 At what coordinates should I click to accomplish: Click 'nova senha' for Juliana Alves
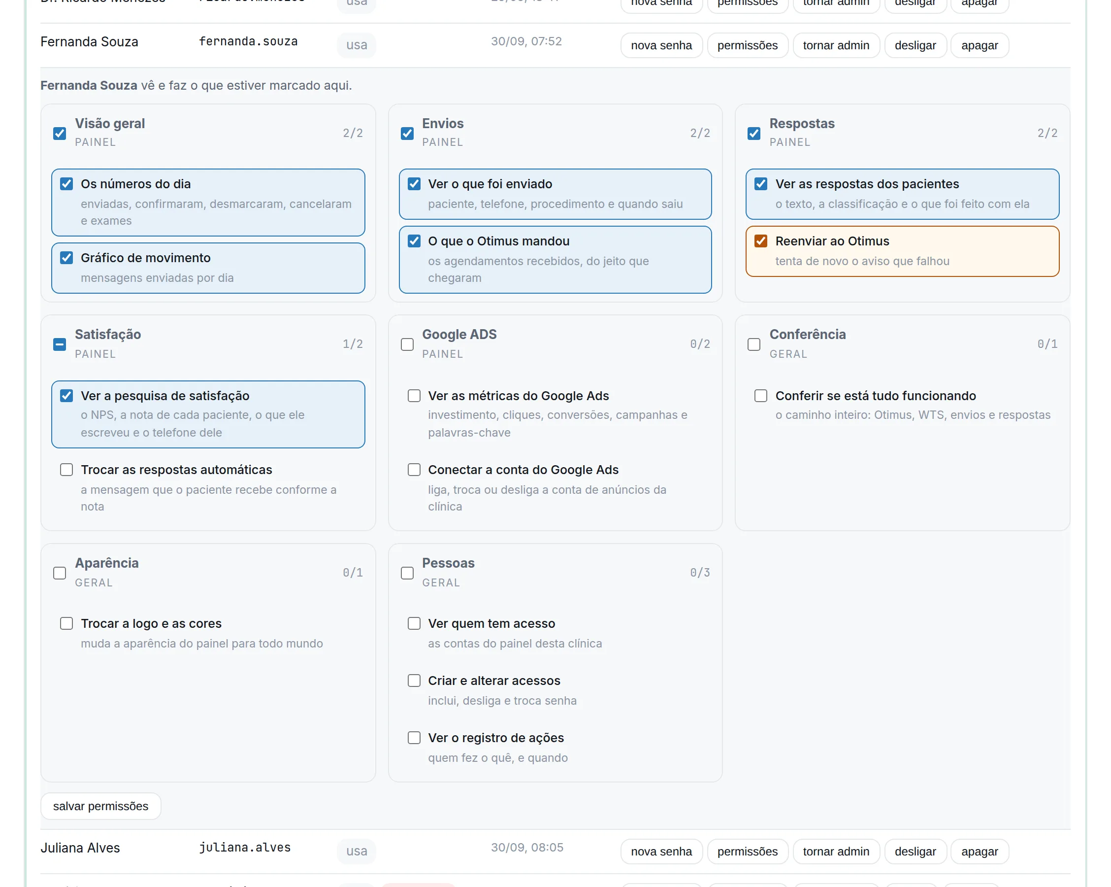point(661,852)
